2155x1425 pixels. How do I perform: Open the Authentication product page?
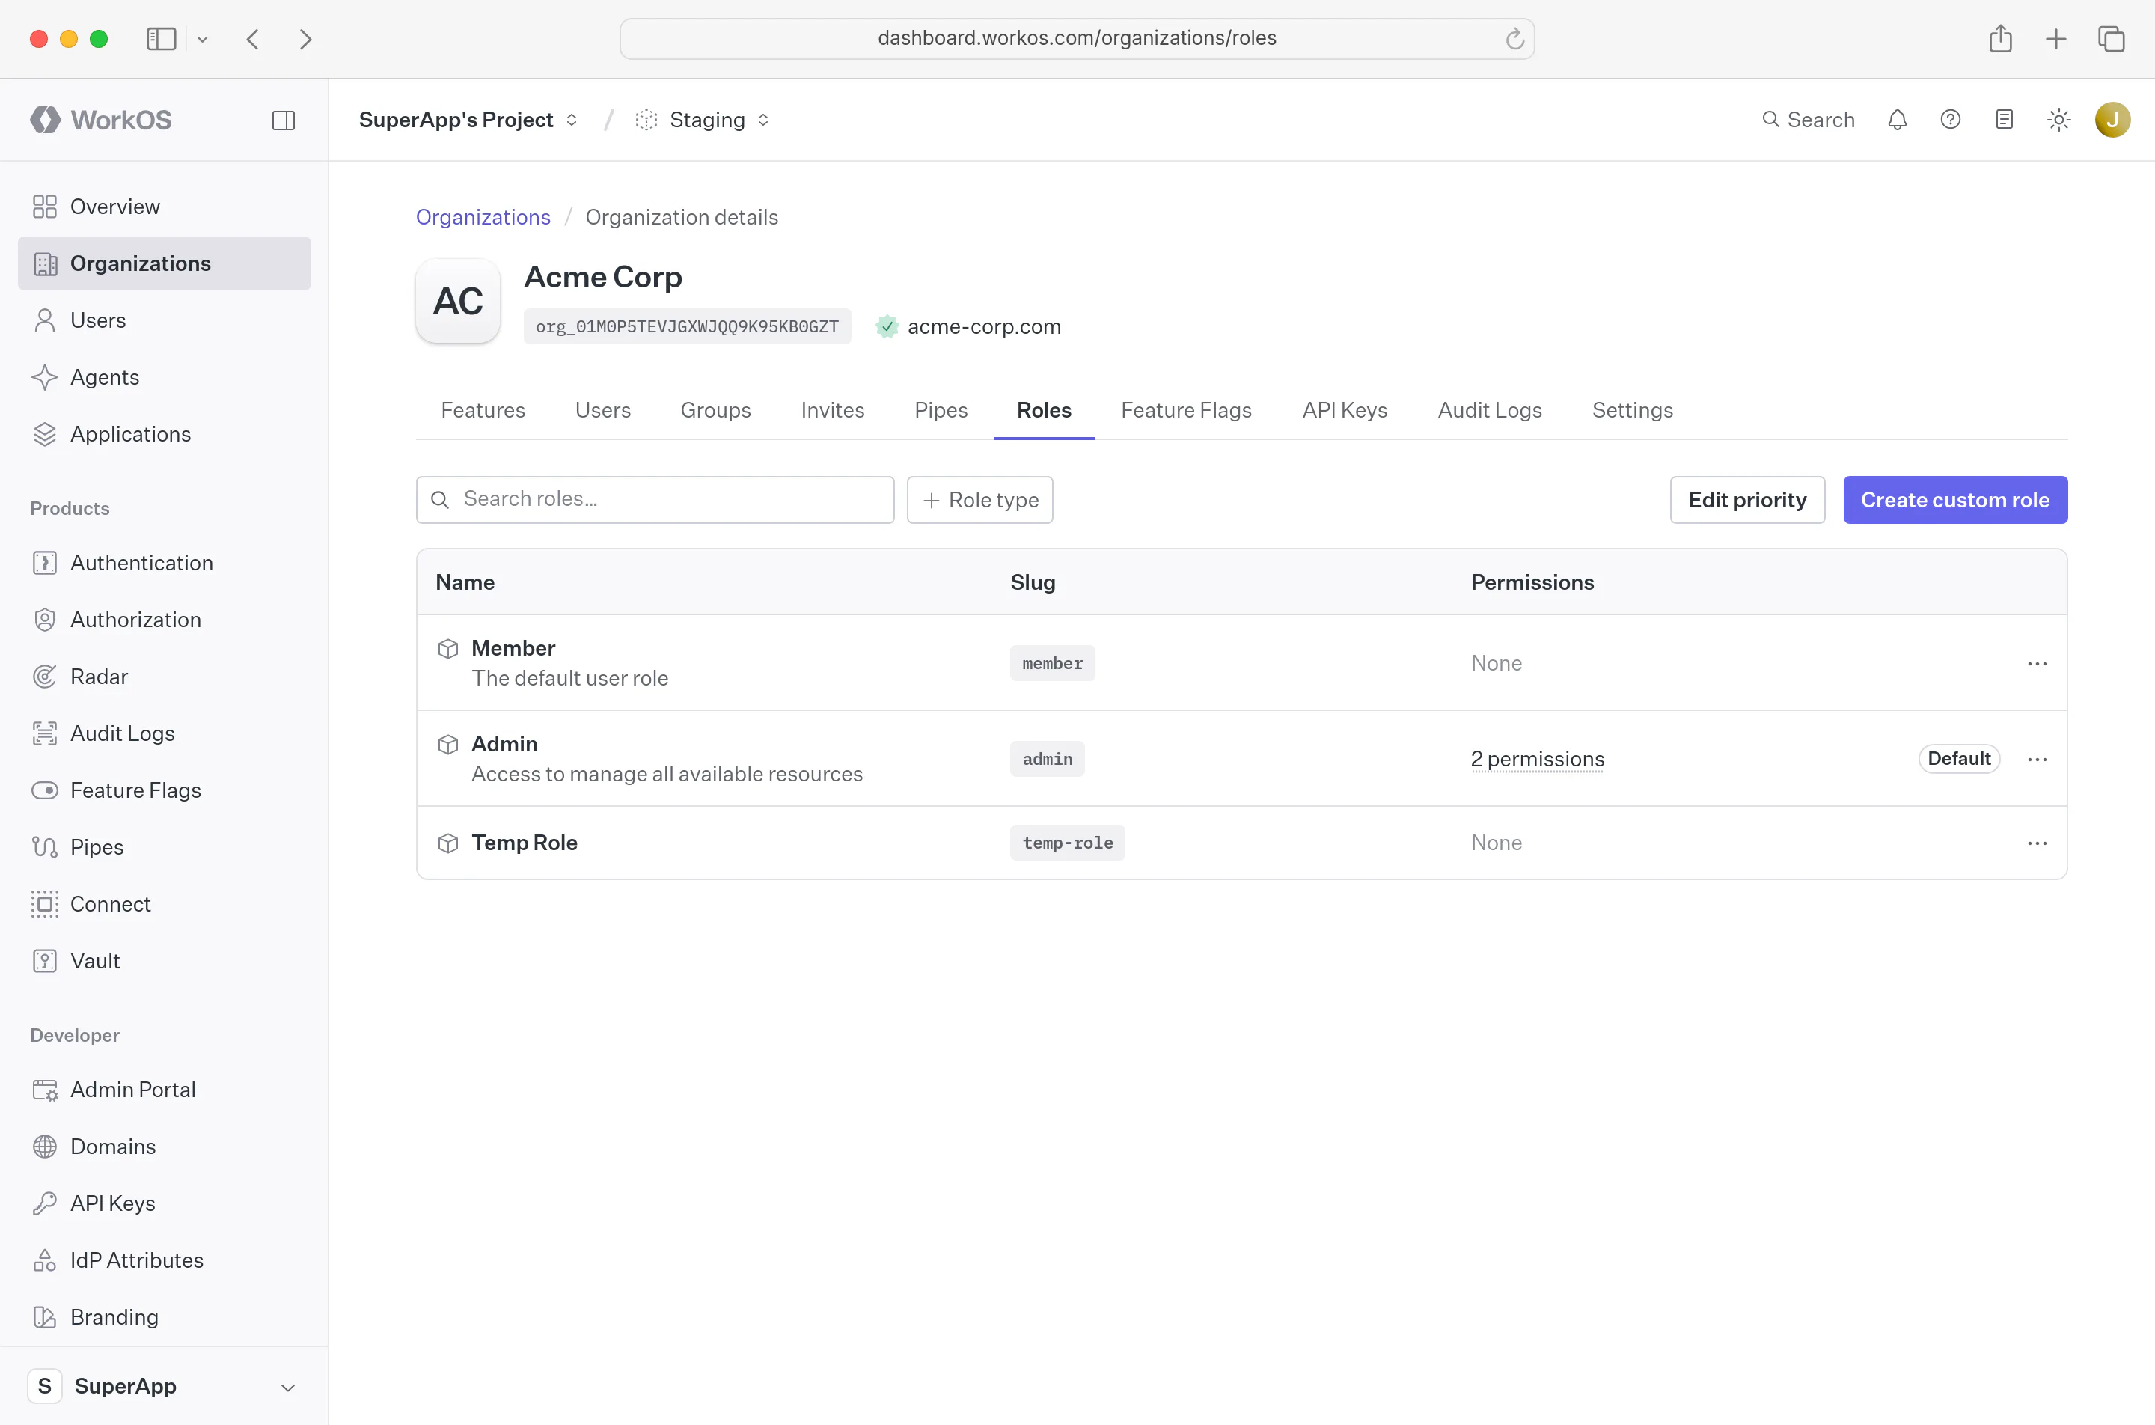[x=165, y=563]
